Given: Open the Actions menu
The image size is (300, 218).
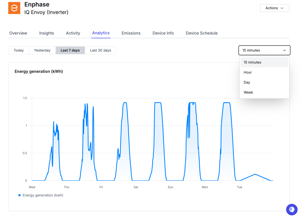Looking at the screenshot, I should click(274, 8).
